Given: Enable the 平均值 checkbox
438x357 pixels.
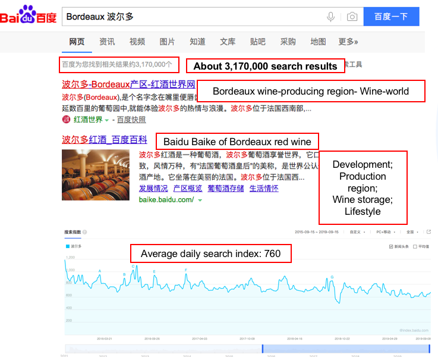Looking at the screenshot, I should [x=415, y=246].
